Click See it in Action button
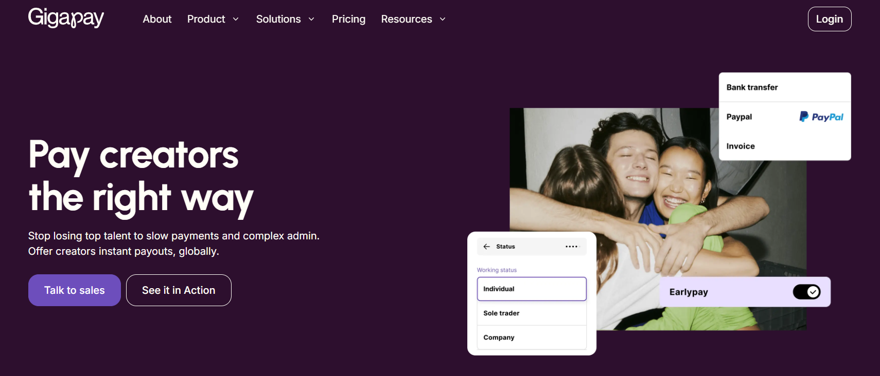Viewport: 880px width, 376px height. pyautogui.click(x=179, y=290)
